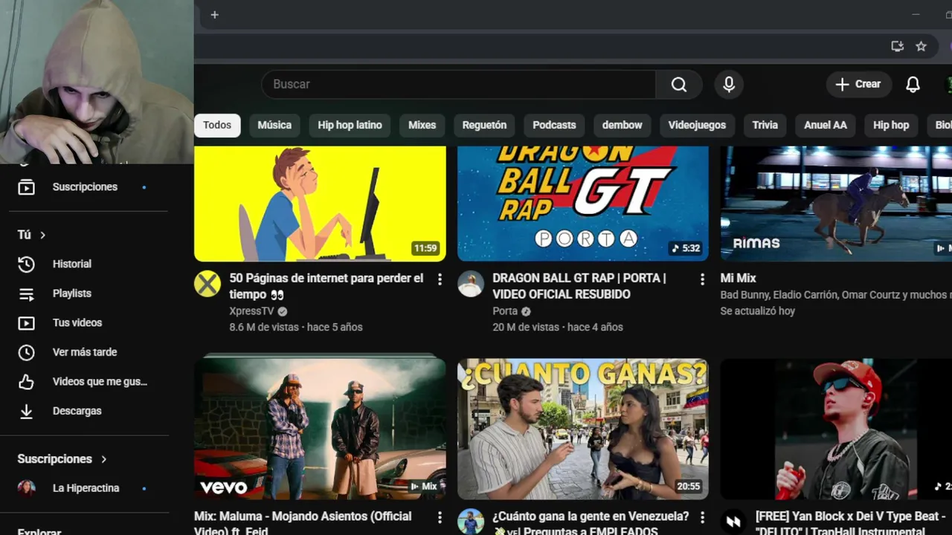Select the Hip hop chip
The width and height of the screenshot is (952, 535).
coord(891,125)
